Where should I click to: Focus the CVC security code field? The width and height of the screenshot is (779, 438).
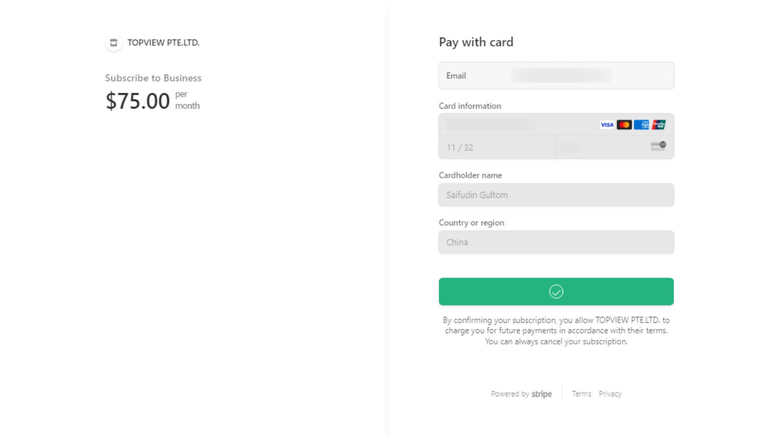pos(600,148)
